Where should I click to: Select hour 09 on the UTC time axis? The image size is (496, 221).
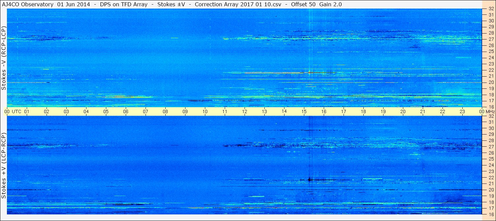pyautogui.click(x=185, y=111)
